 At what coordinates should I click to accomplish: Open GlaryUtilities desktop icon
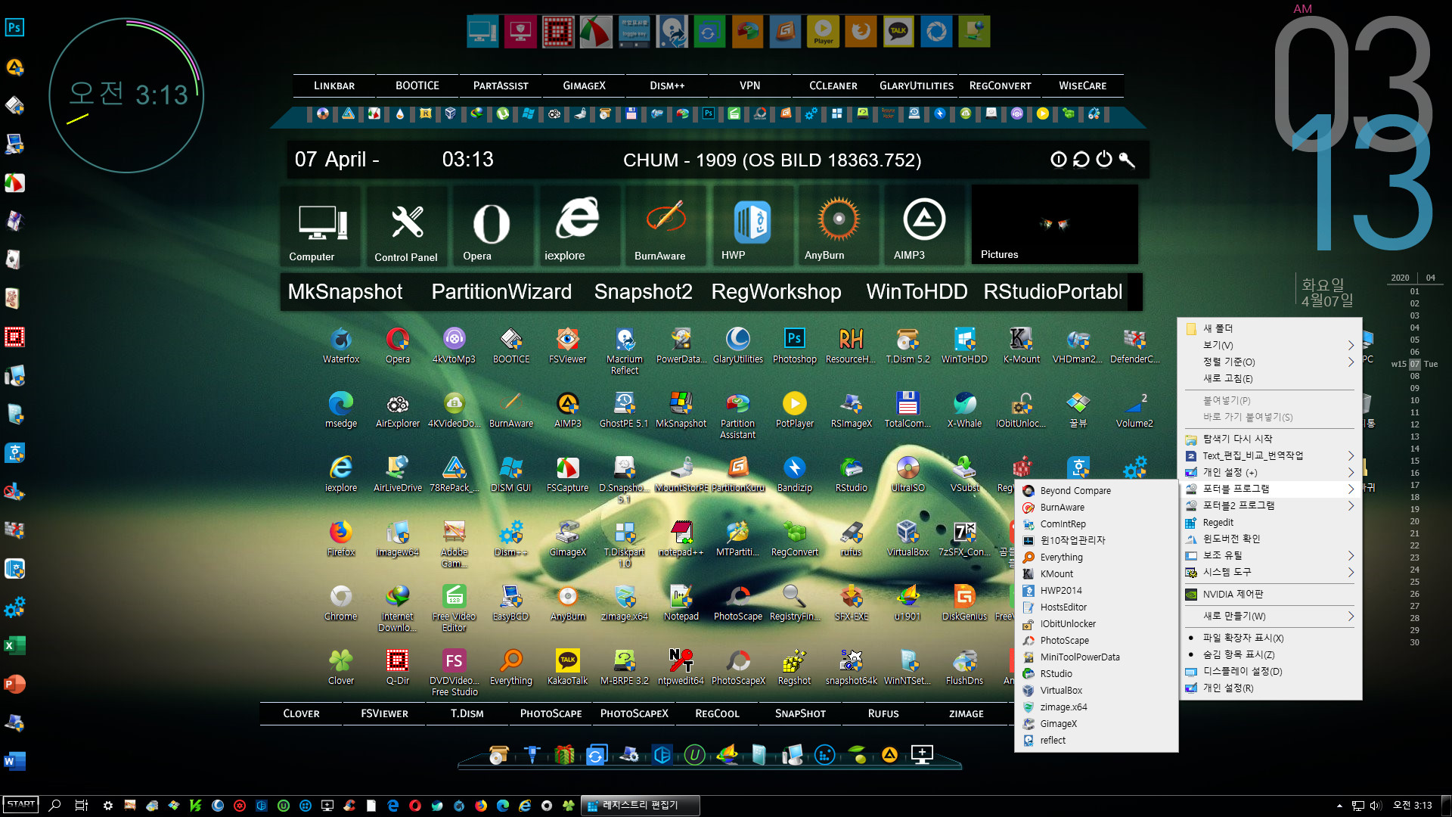click(738, 346)
